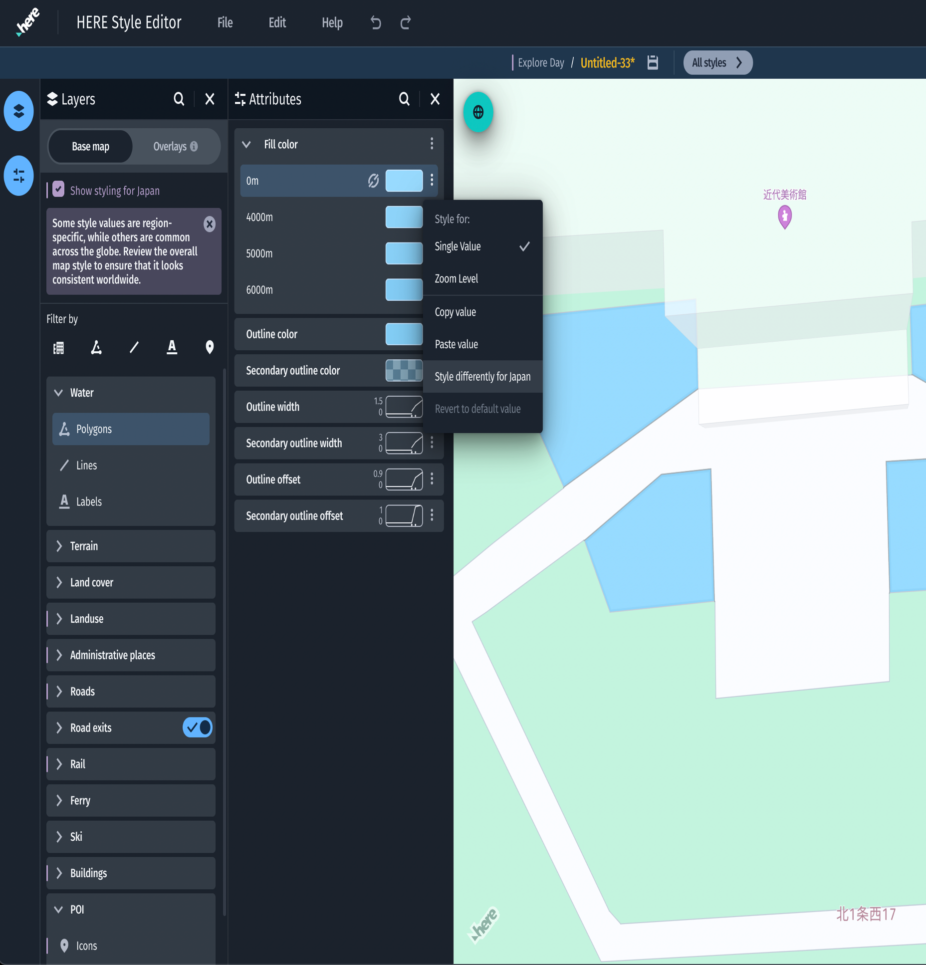Open the globe map location button
Image resolution: width=926 pixels, height=965 pixels.
478,112
